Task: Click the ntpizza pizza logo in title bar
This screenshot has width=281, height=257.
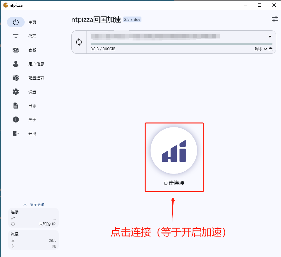Action: pos(6,5)
